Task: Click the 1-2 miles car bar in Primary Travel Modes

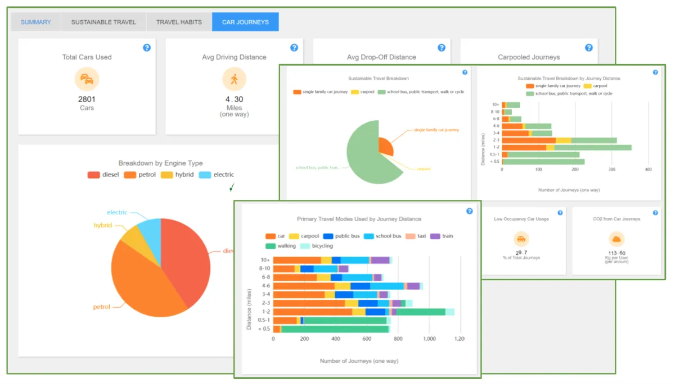Action: 313,312
